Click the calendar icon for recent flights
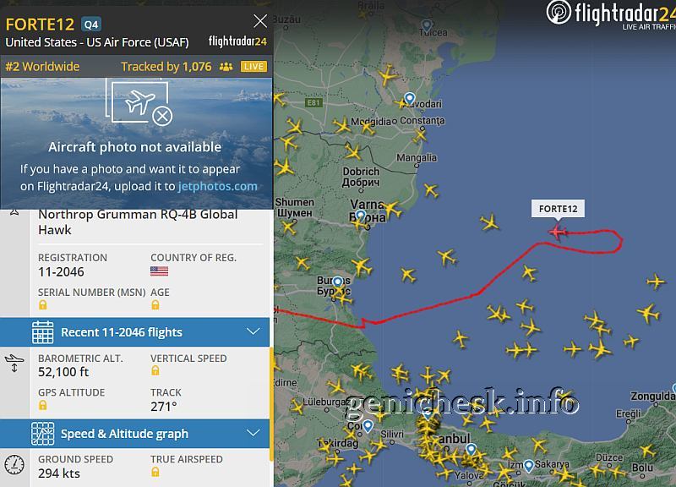676x487 pixels. click(43, 332)
